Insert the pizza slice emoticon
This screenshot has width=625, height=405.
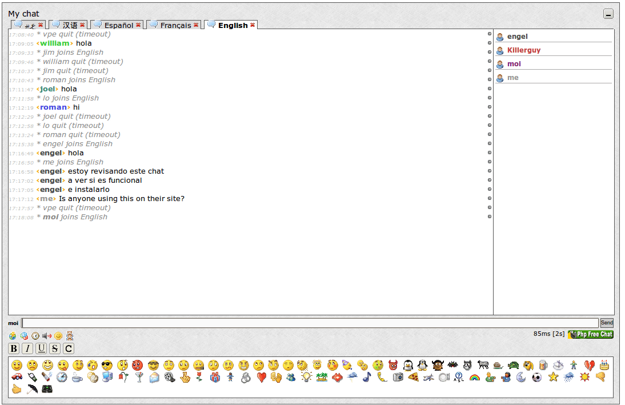coord(414,377)
